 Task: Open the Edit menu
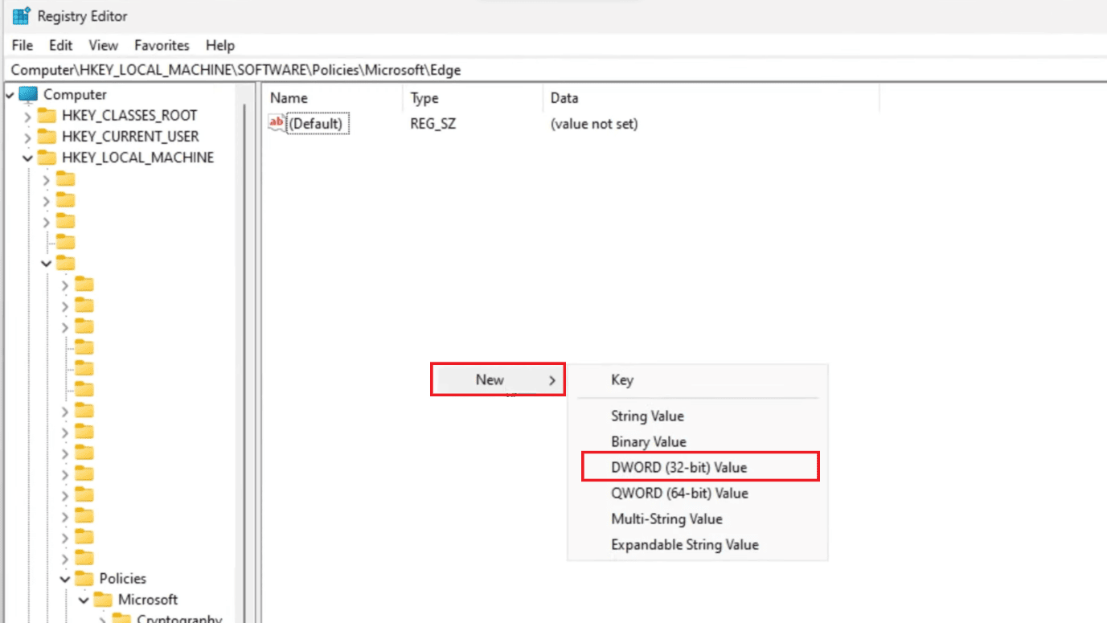[60, 45]
